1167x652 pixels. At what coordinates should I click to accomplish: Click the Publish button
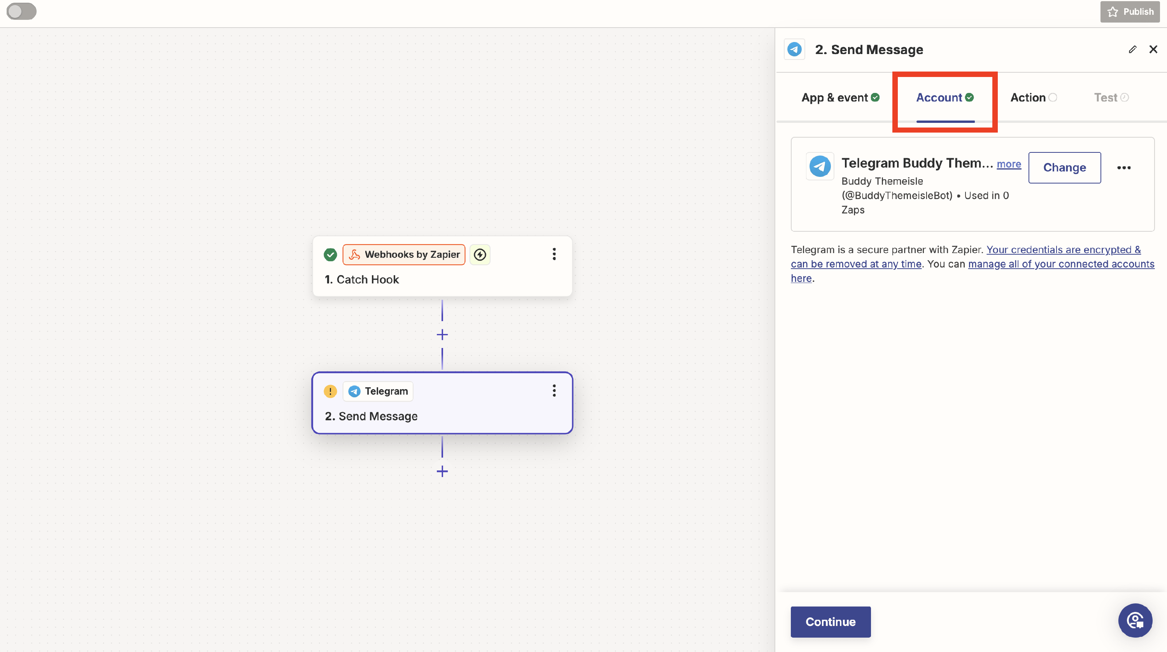[1130, 12]
